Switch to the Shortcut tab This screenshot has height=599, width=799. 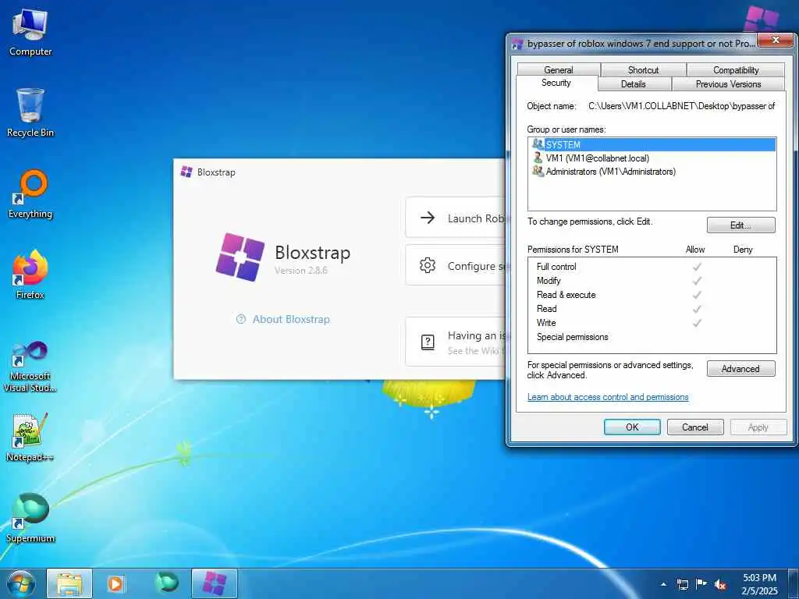pyautogui.click(x=643, y=69)
